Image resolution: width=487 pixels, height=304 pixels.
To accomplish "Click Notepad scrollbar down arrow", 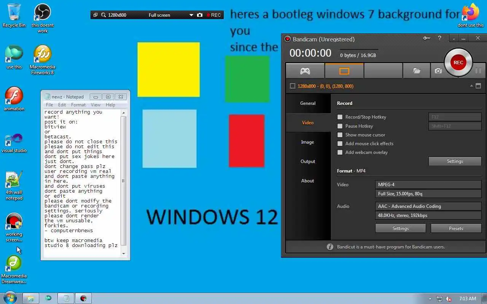I will click(x=123, y=253).
